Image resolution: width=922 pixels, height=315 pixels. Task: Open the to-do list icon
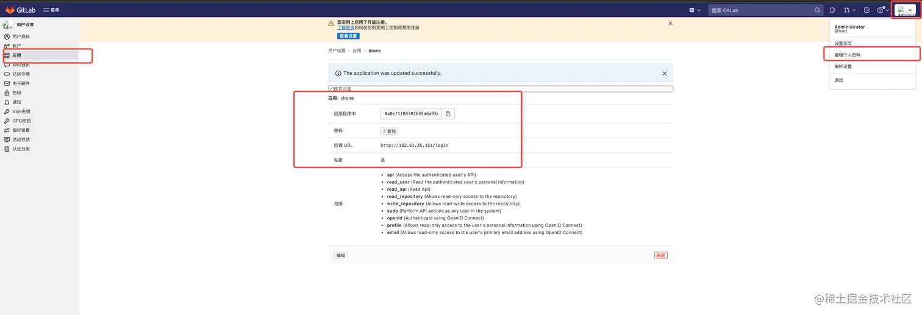tap(867, 10)
